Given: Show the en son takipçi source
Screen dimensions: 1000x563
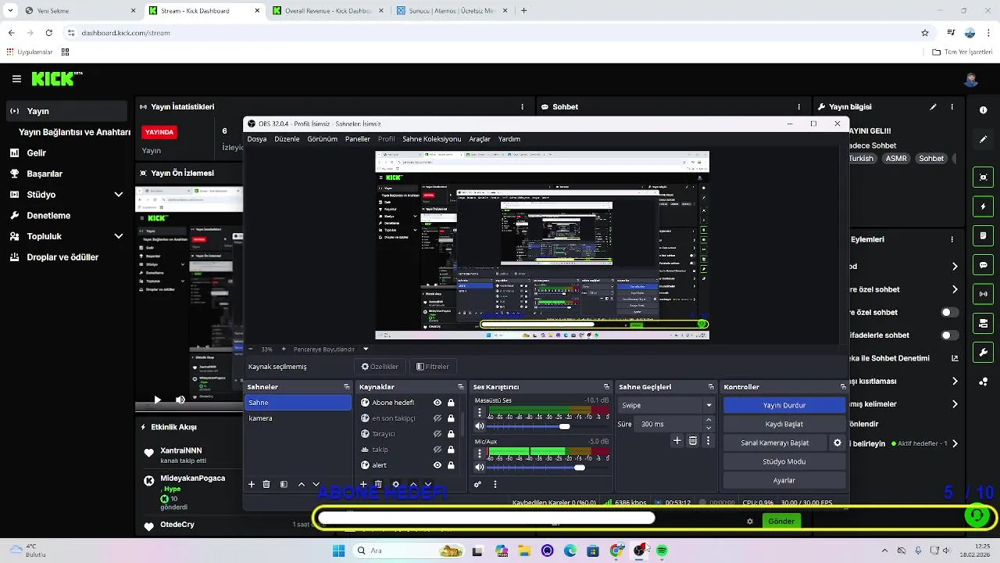Looking at the screenshot, I should pyautogui.click(x=437, y=418).
